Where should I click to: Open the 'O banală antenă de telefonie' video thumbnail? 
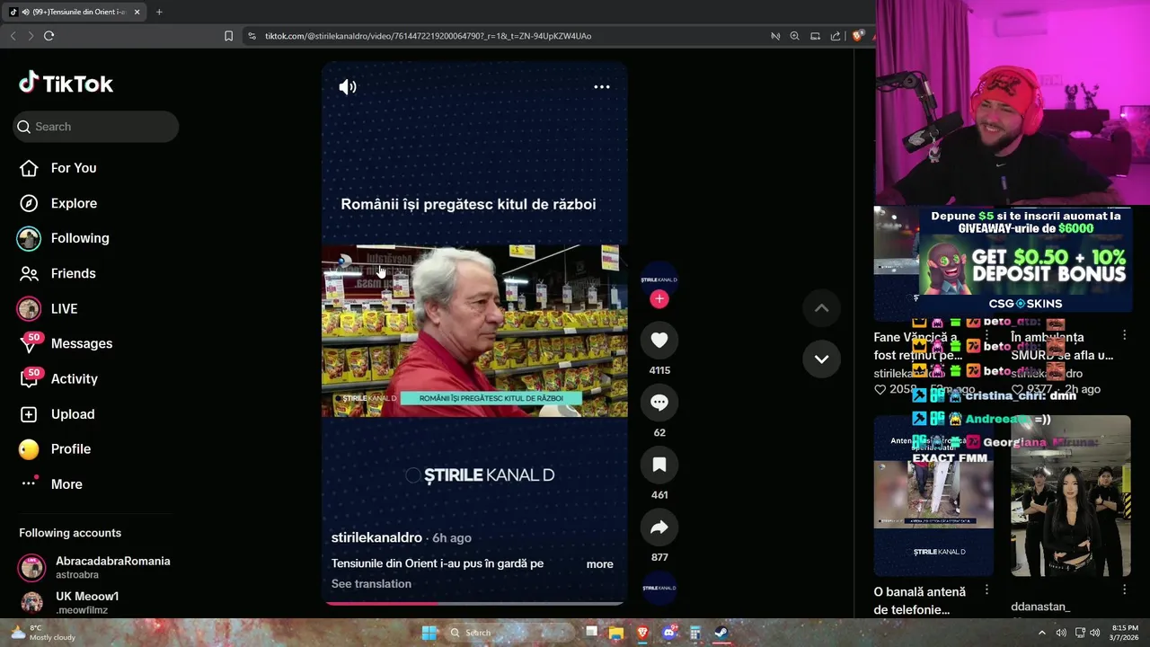pos(933,496)
